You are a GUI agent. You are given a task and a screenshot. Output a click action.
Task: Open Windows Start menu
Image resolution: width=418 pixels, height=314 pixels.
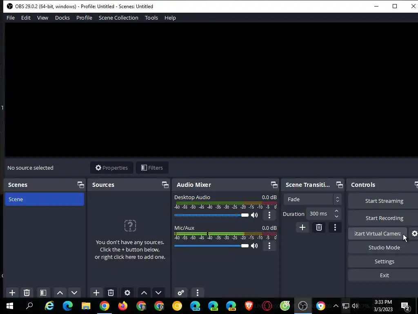point(10,306)
